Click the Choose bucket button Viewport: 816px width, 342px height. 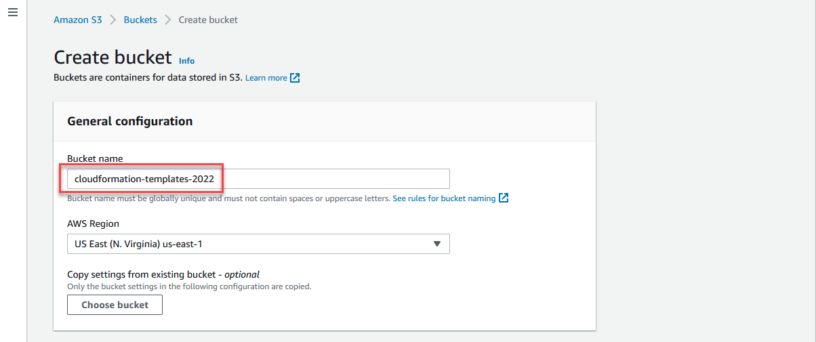pyautogui.click(x=115, y=305)
